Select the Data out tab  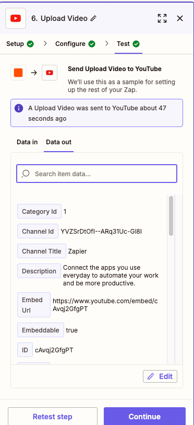[59, 142]
